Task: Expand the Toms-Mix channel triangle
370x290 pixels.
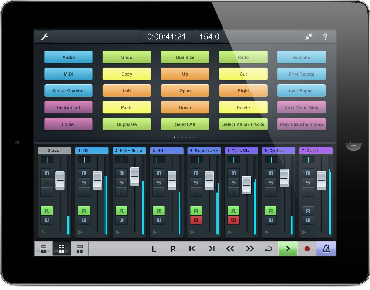Action: [x=230, y=232]
